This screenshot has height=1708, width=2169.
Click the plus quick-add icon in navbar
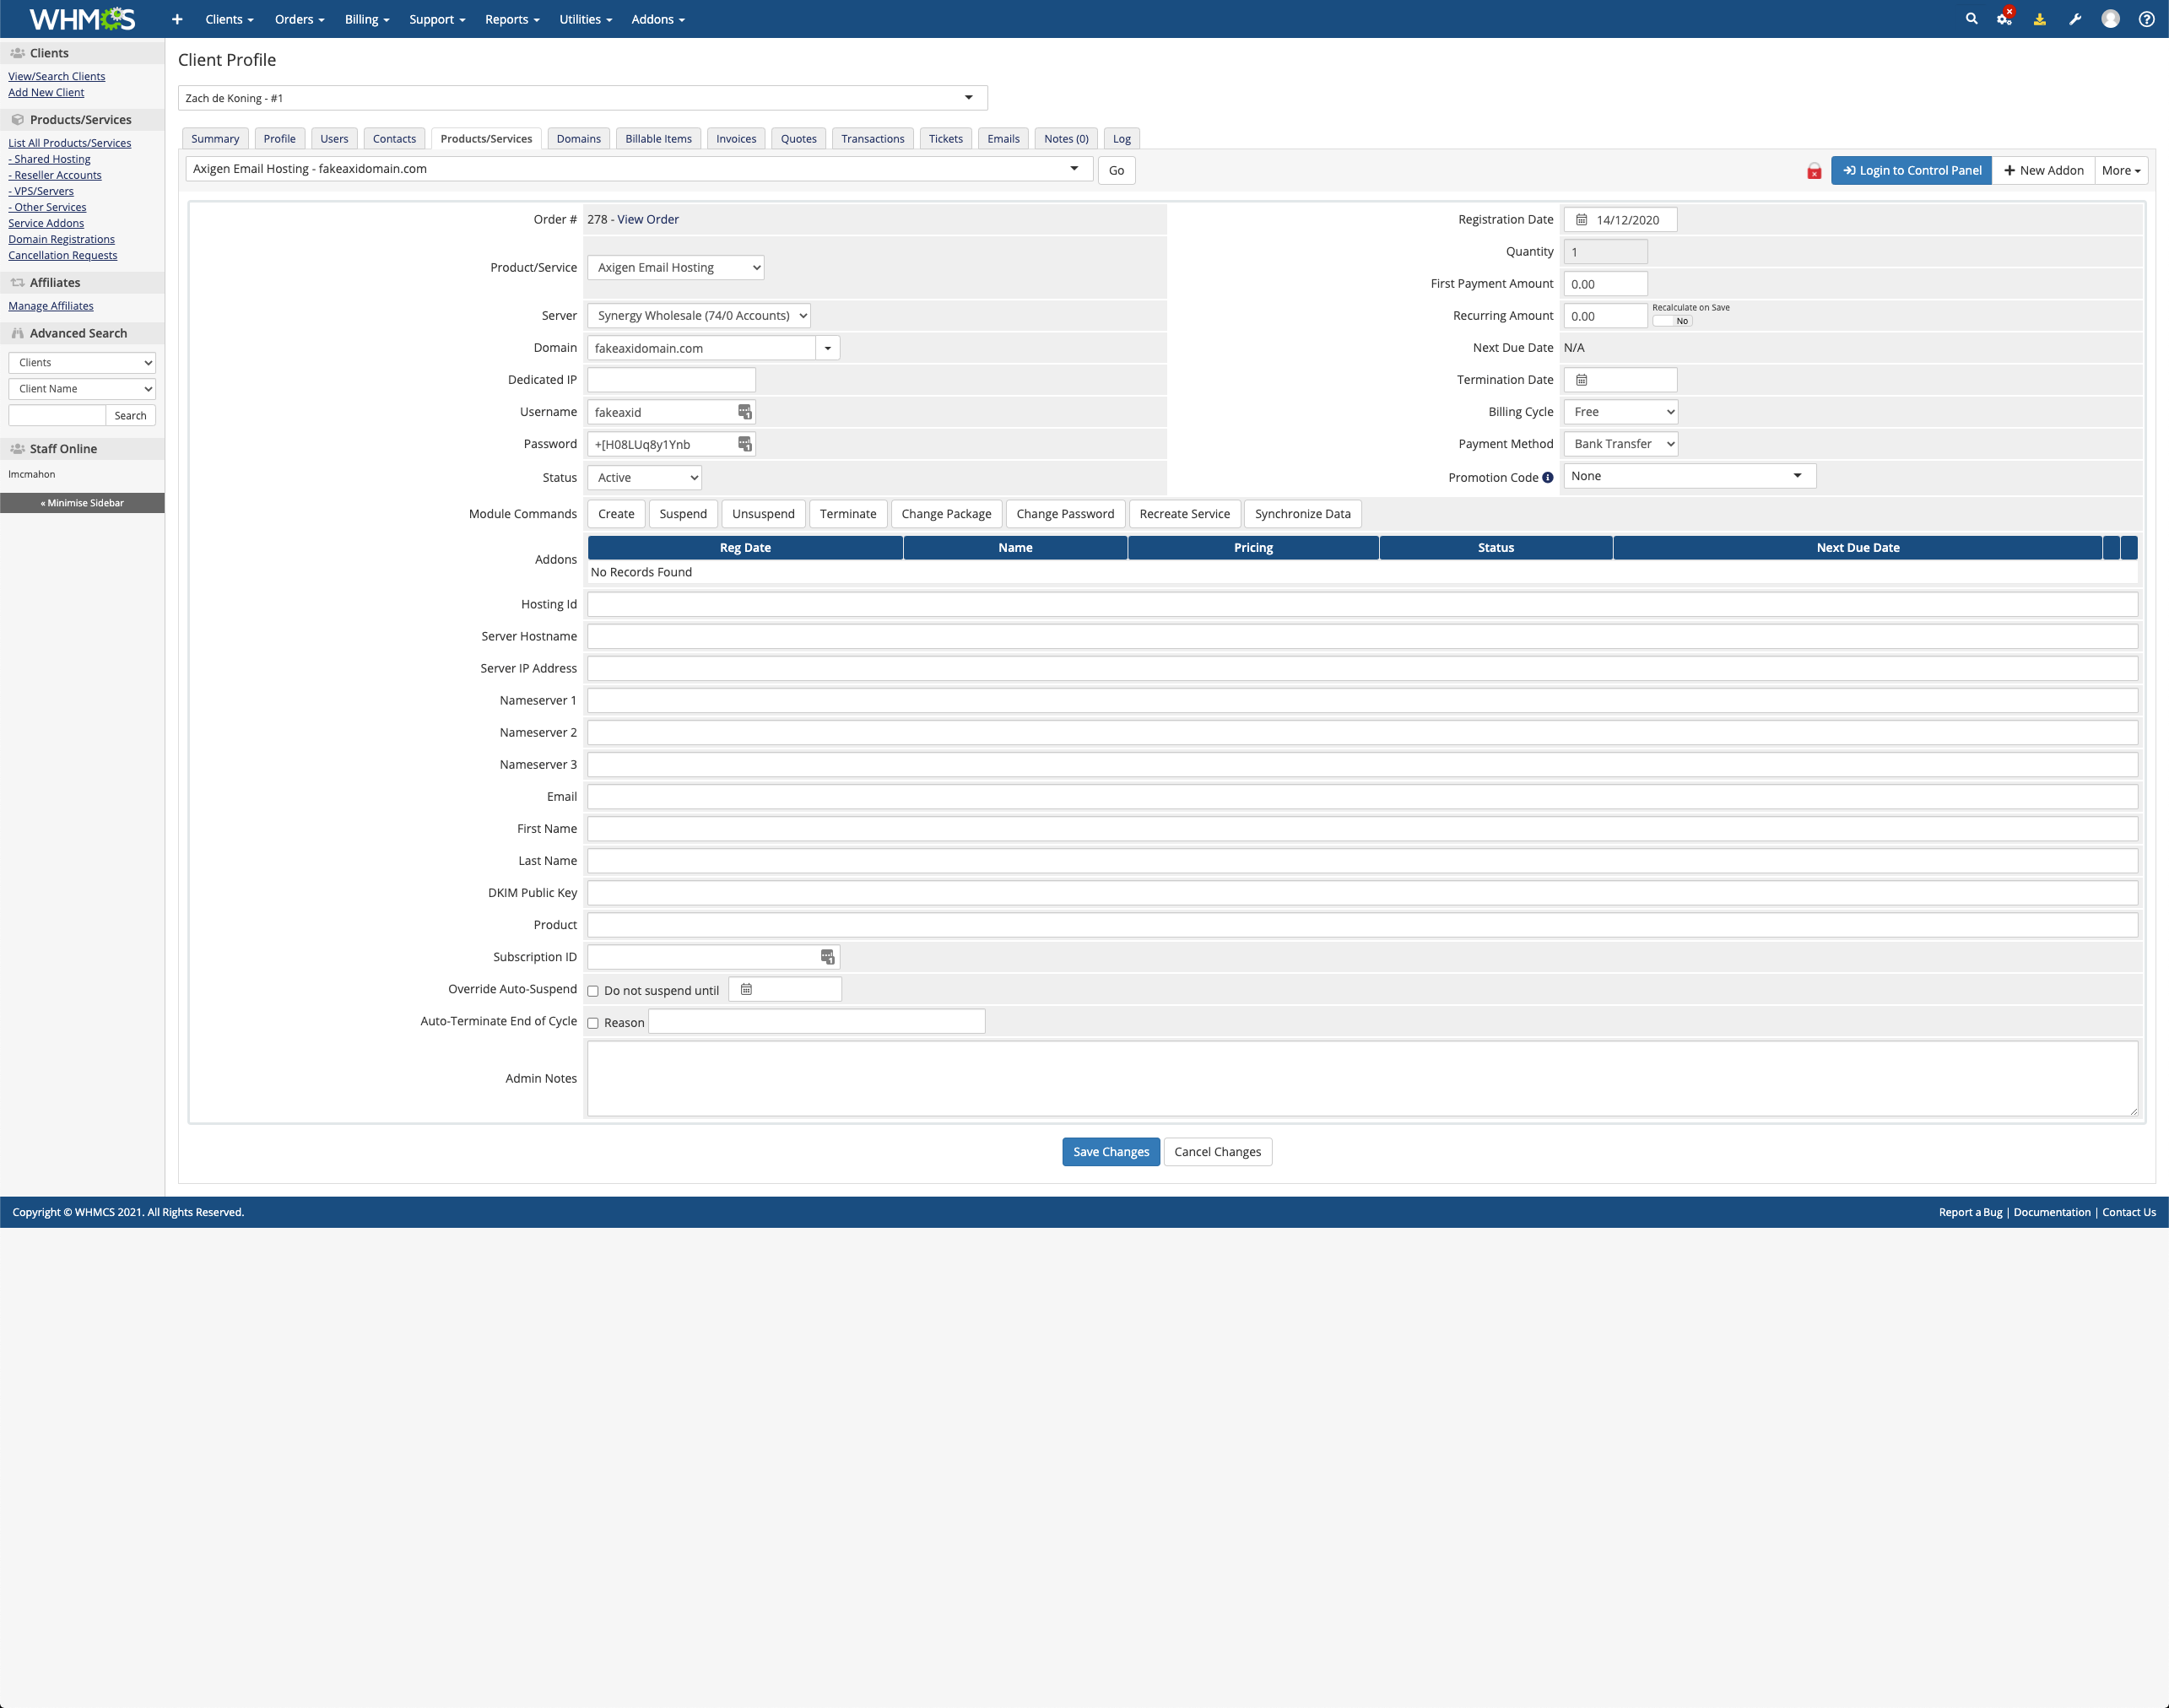click(x=177, y=19)
